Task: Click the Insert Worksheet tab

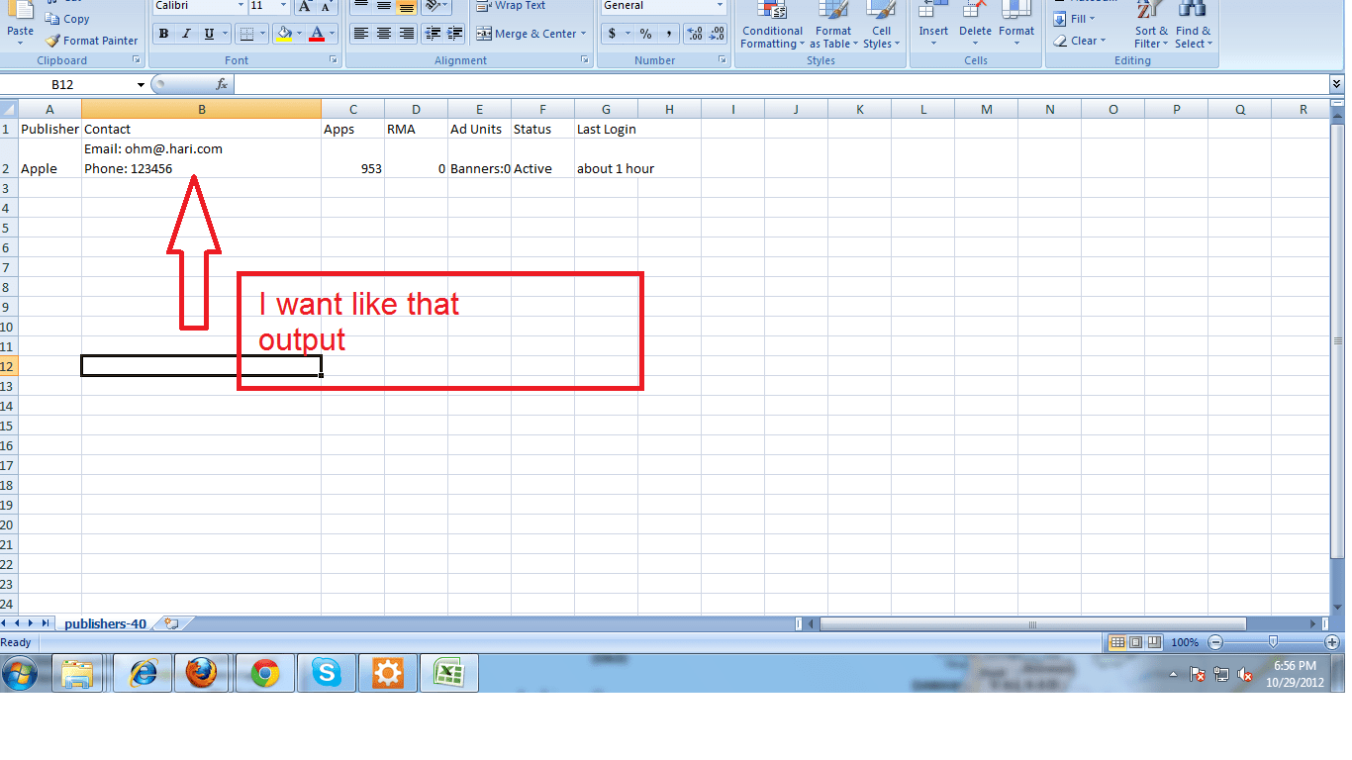Action: point(169,623)
